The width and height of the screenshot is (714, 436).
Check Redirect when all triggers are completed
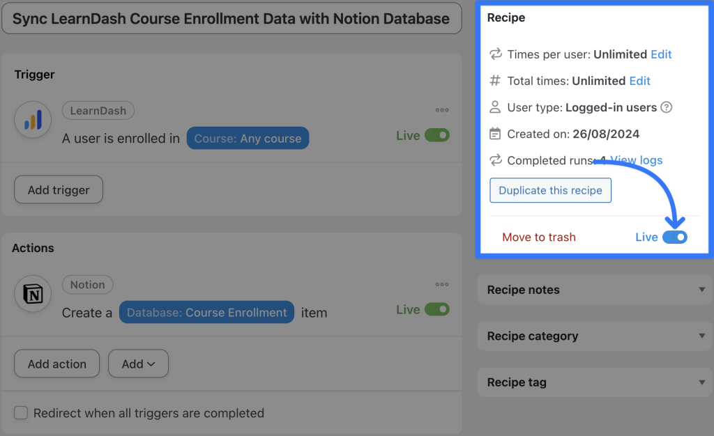[x=22, y=413]
